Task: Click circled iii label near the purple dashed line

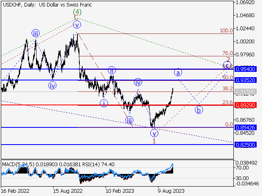Action: point(129,120)
